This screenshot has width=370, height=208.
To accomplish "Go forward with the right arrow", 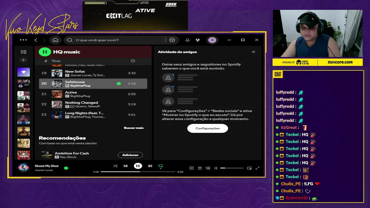I will click(x=44, y=40).
